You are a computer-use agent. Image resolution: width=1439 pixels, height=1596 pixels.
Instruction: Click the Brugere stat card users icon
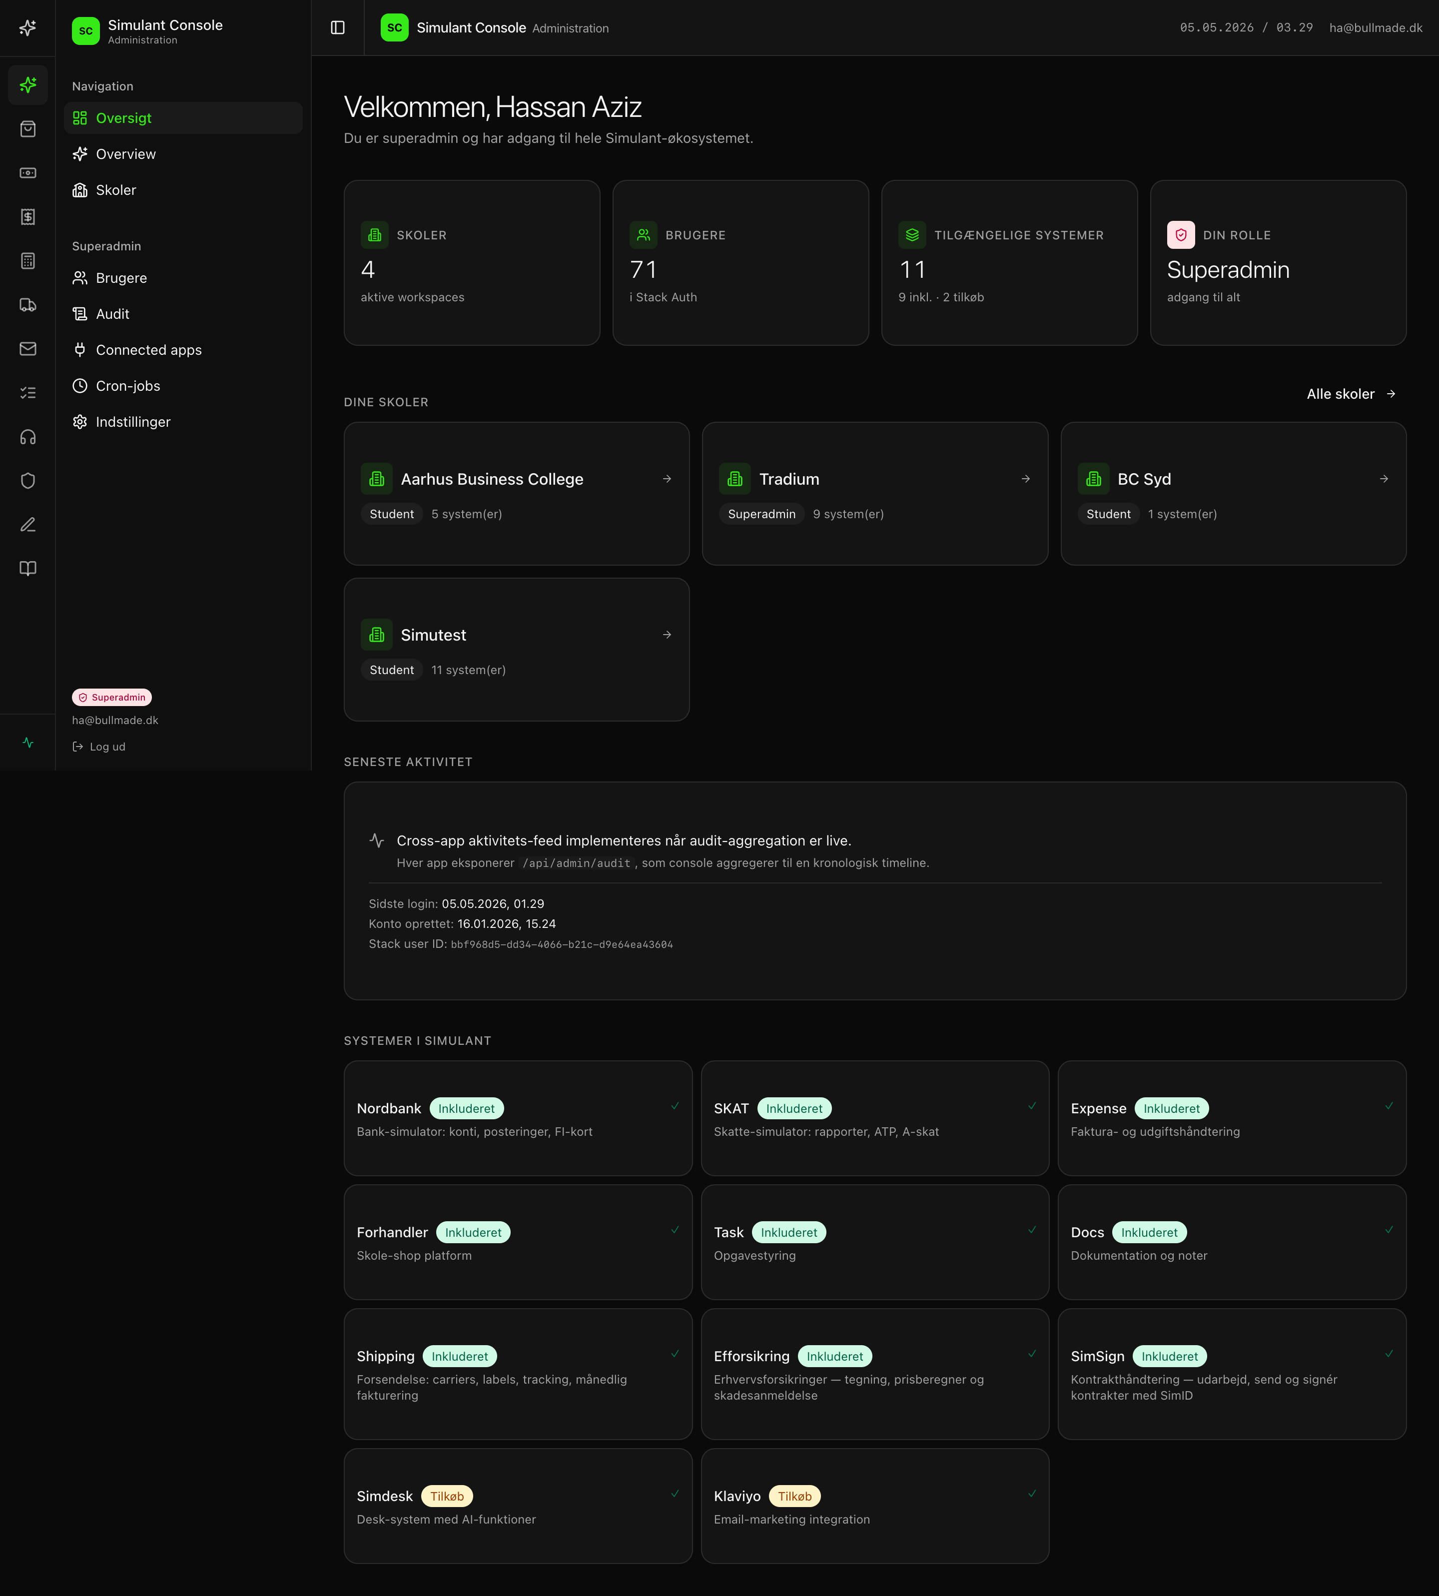tap(644, 235)
